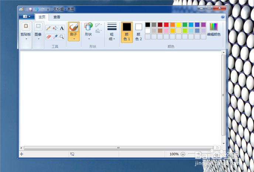
Task: Select the Fill with color bucket tool
Action: coord(55,28)
